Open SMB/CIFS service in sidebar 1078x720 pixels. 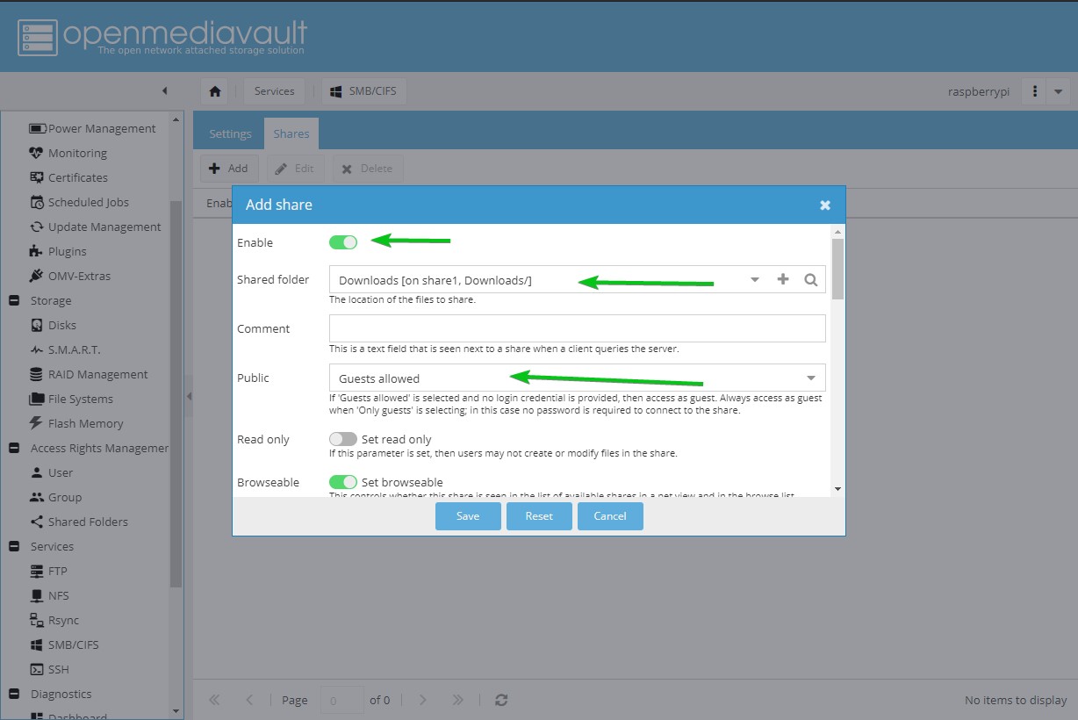point(64,644)
